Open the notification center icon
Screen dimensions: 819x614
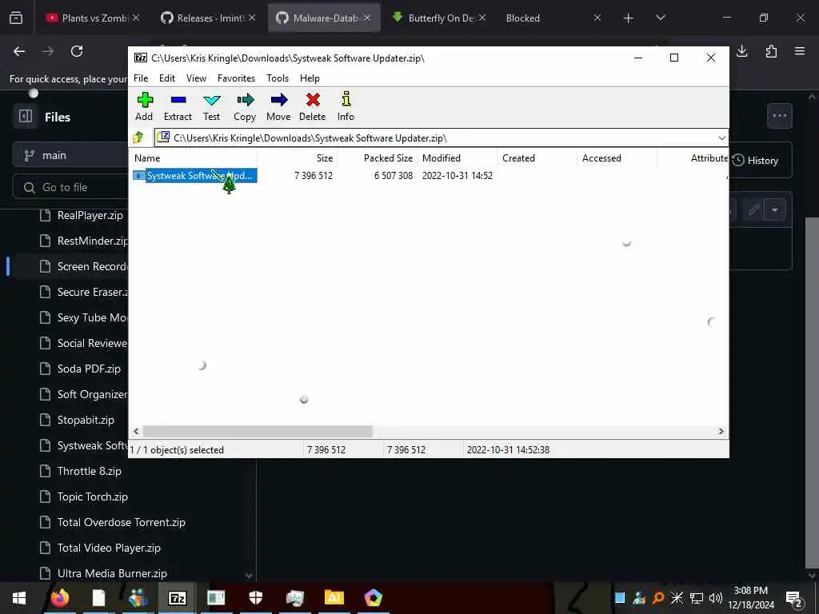pyautogui.click(x=794, y=598)
